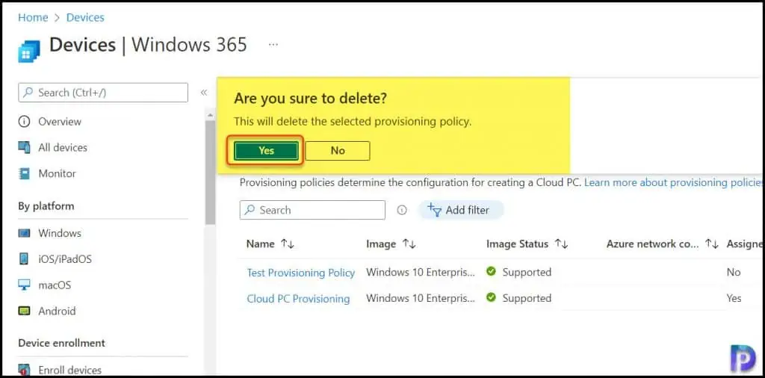Click green check icon in Test Provisioning row
Viewport: 765px width, 378px height.
[x=492, y=272]
